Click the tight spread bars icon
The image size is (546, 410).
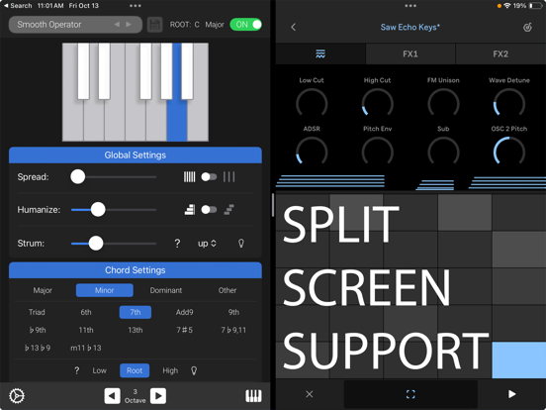(190, 176)
